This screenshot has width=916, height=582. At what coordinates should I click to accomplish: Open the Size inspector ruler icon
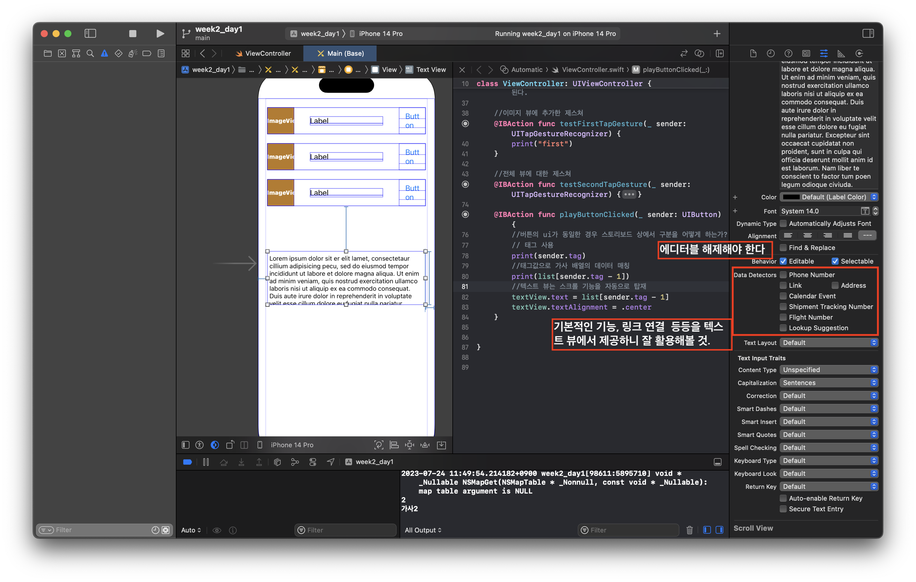click(841, 54)
